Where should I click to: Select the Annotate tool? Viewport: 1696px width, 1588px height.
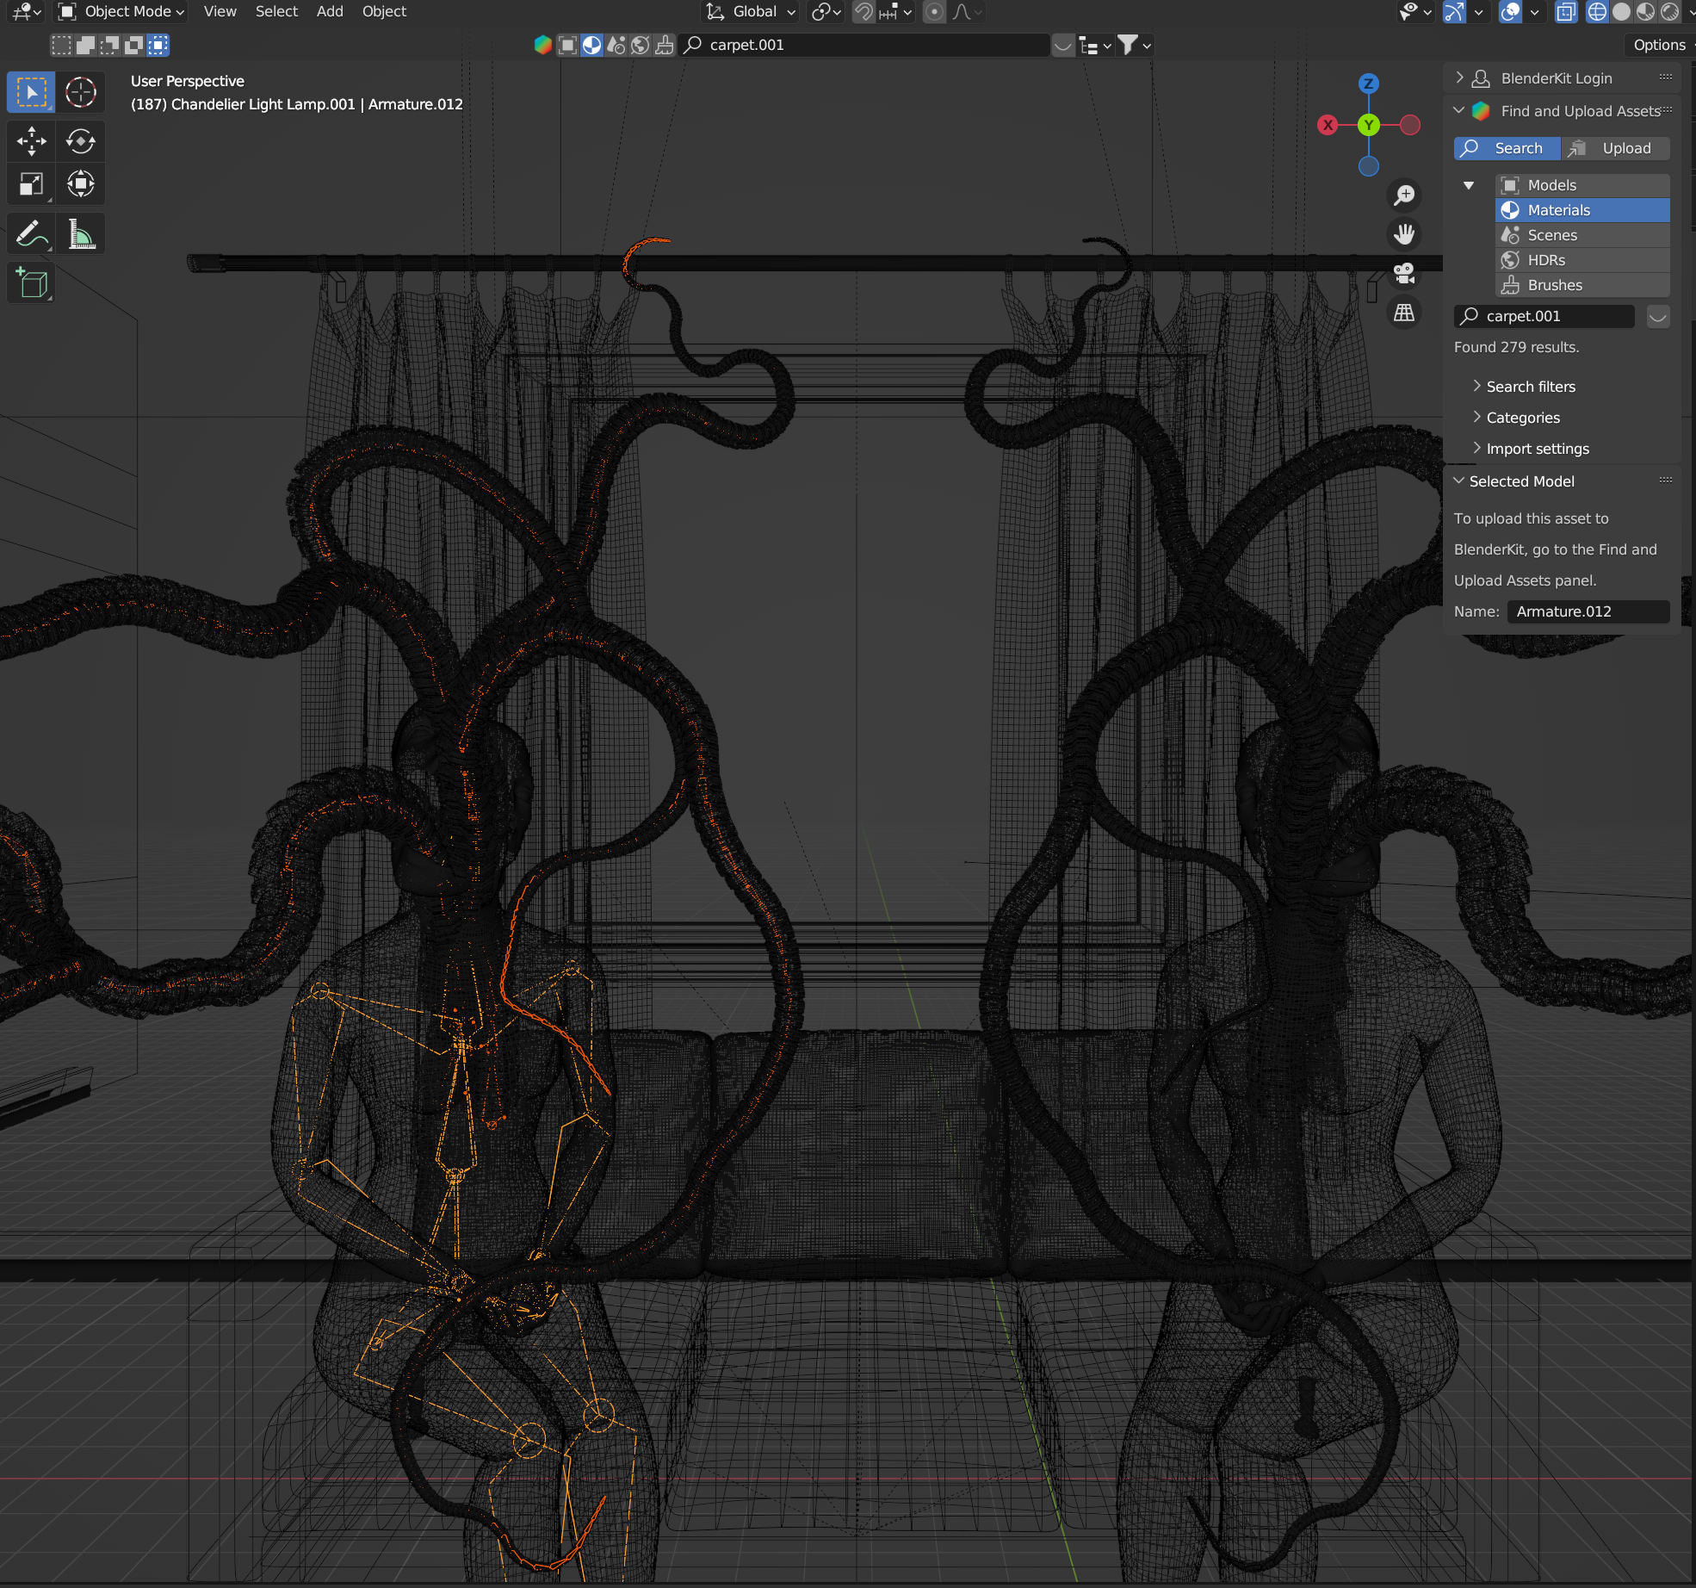(30, 233)
